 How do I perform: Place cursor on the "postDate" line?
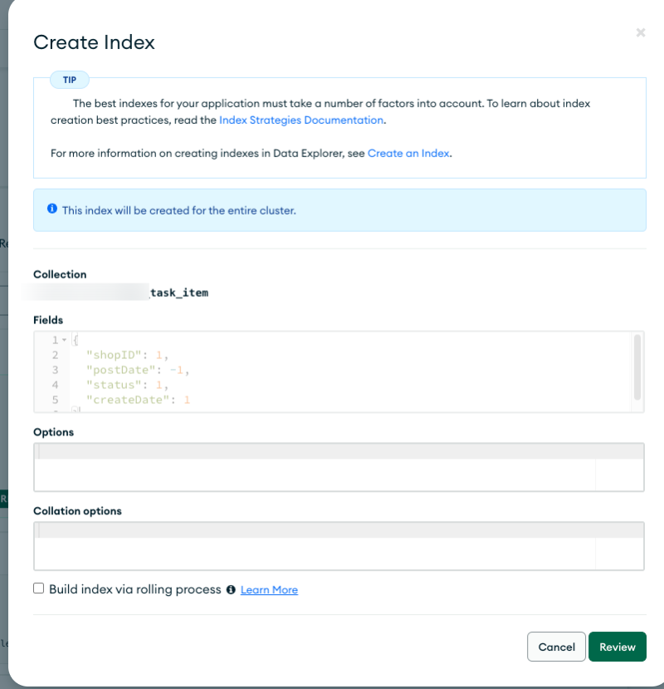141,370
